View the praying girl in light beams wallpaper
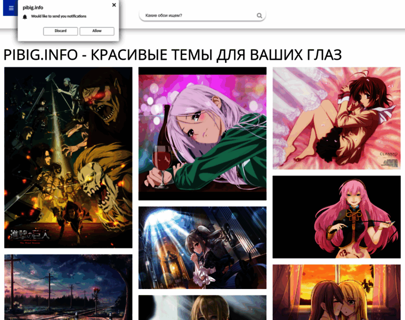Image resolution: width=405 pixels, height=320 pixels. (x=203, y=248)
